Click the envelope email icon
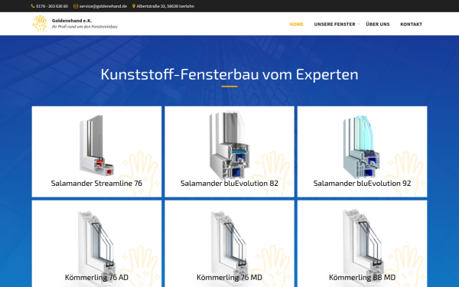Image resolution: width=459 pixels, height=287 pixels. (76, 6)
